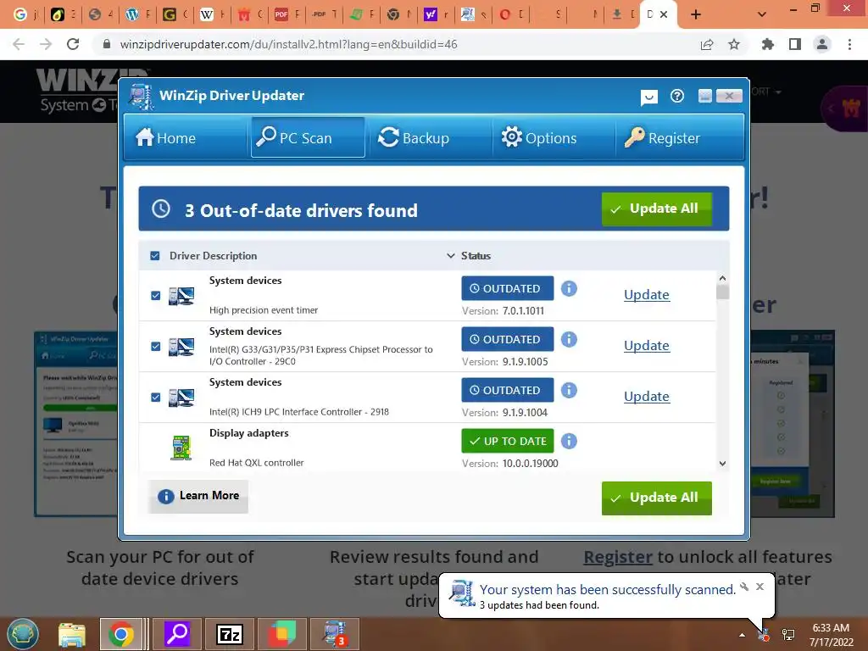The width and height of the screenshot is (868, 651).
Task: Open File Explorer from the taskbar
Action: coord(72,634)
